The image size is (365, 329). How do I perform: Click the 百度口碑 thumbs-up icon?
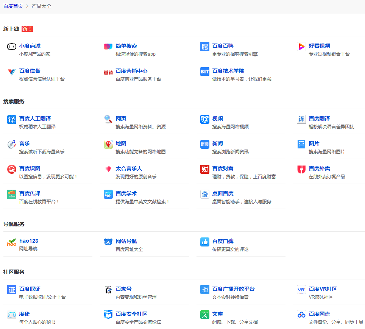click(x=205, y=242)
